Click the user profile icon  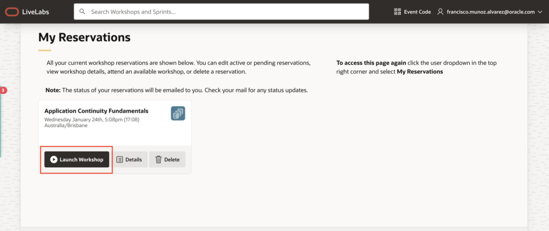[441, 12]
